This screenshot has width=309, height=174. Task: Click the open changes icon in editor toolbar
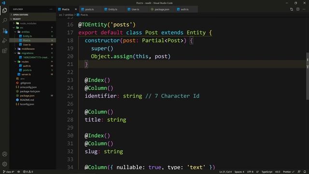click(292, 9)
